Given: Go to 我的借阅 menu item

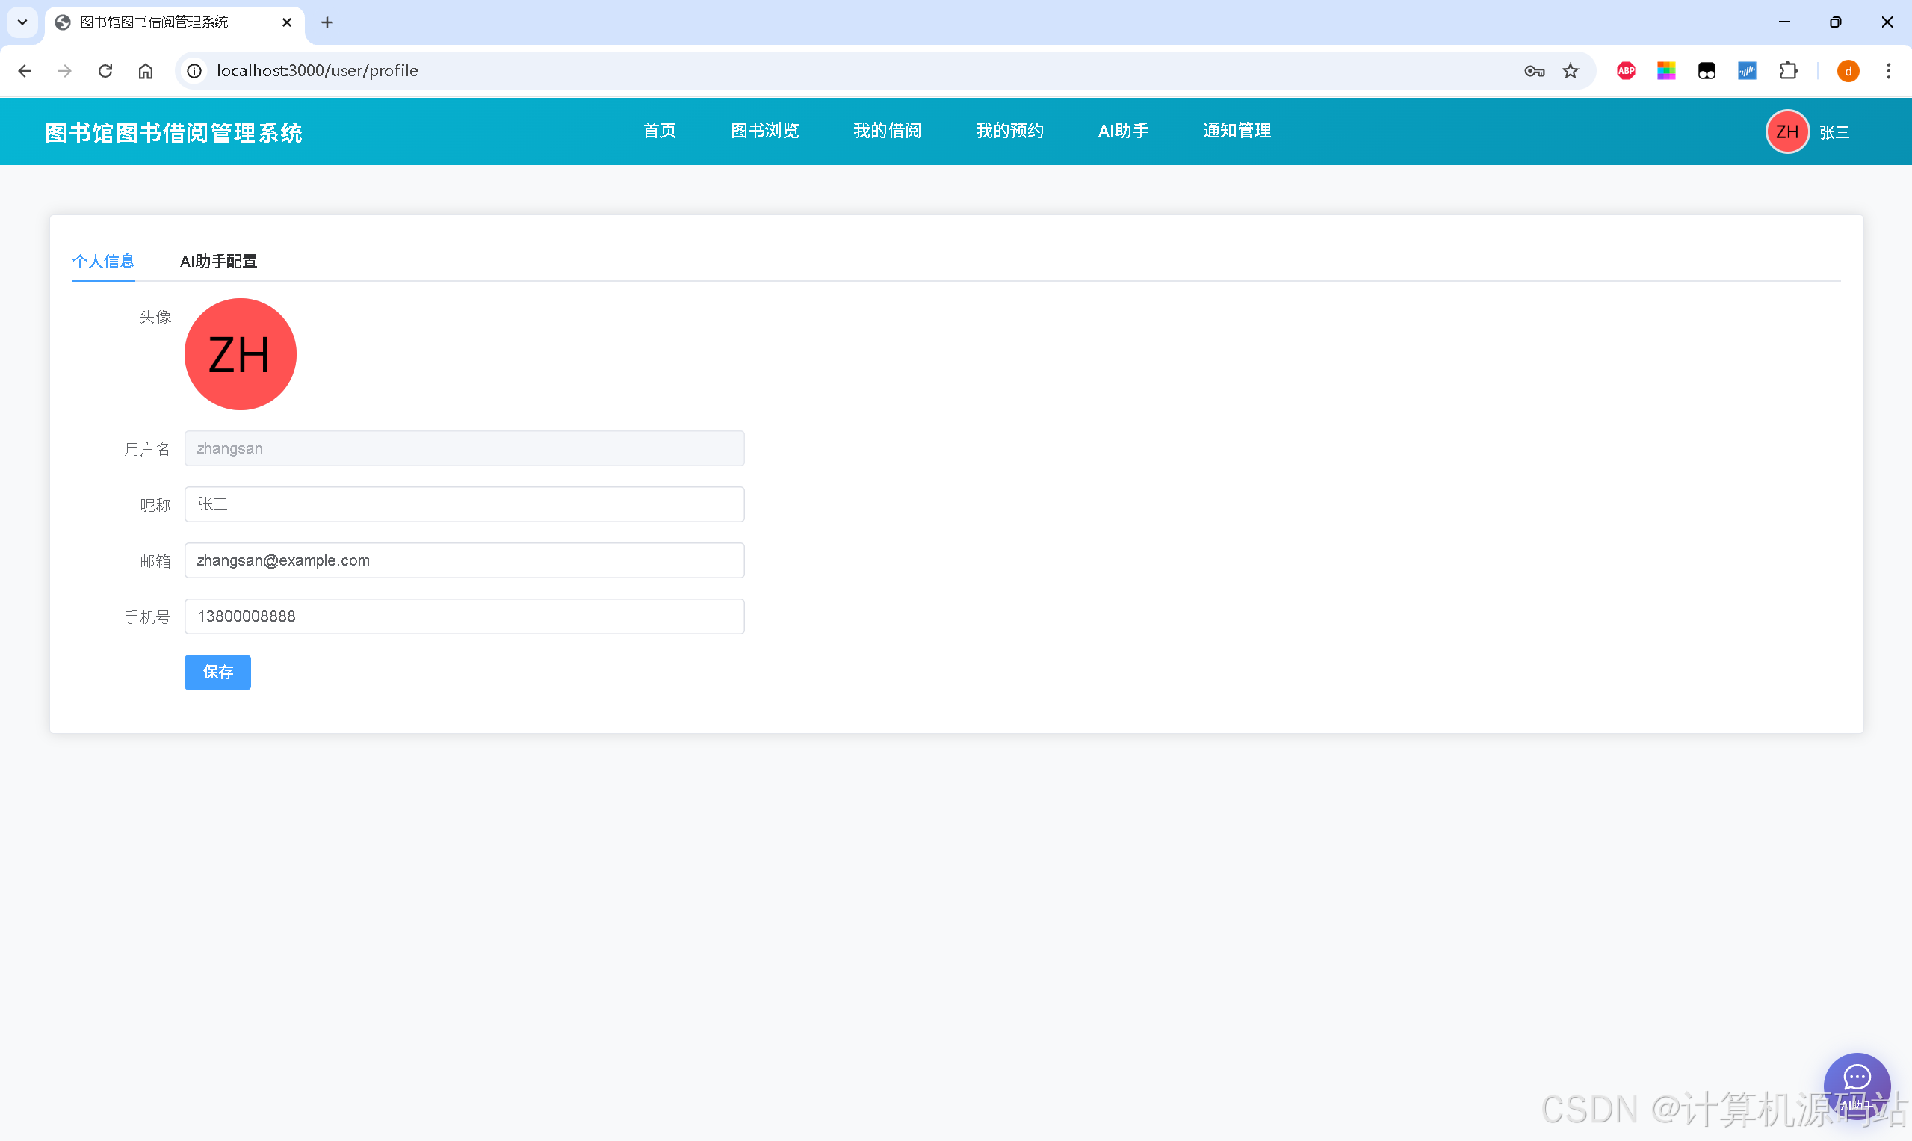Looking at the screenshot, I should [886, 131].
